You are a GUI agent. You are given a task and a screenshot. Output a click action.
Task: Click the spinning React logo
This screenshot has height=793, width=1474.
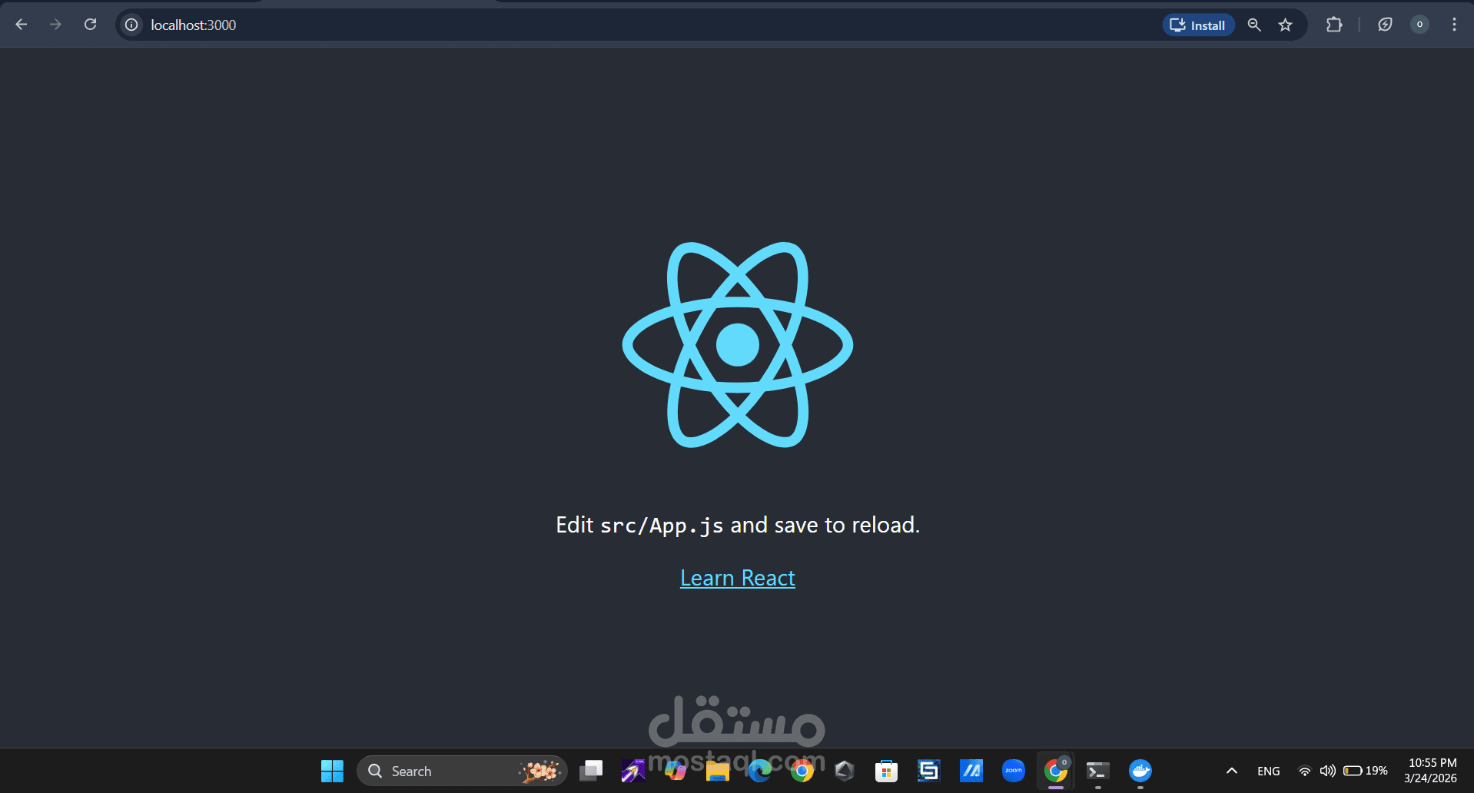coord(738,345)
